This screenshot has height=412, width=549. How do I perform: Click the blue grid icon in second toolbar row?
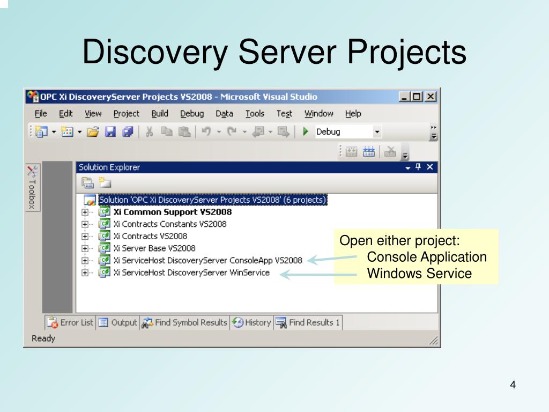point(369,151)
